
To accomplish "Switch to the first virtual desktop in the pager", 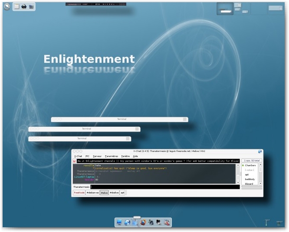I will 225,9.
